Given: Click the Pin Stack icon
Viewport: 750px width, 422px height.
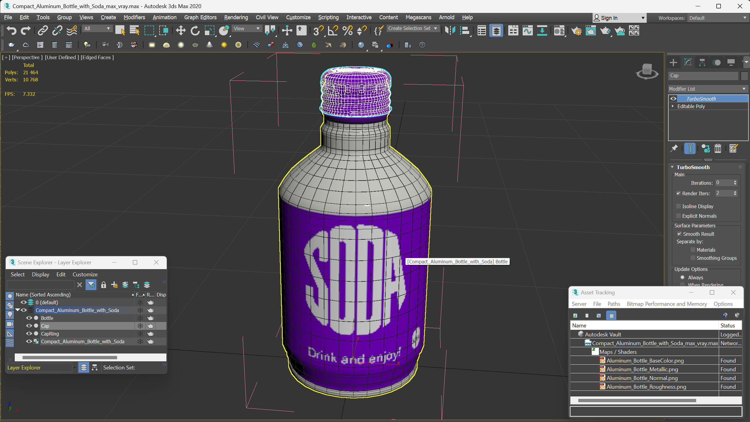Looking at the screenshot, I should pos(674,148).
